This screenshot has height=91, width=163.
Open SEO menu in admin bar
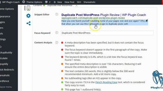79,2
